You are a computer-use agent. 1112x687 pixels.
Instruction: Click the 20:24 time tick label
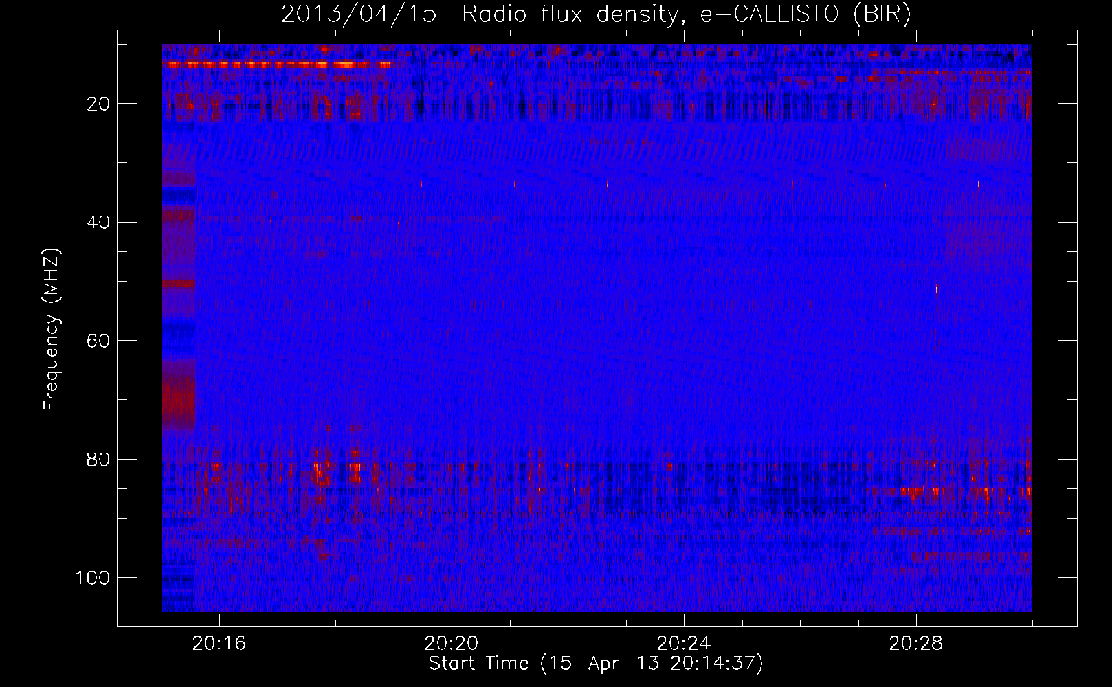pos(683,644)
